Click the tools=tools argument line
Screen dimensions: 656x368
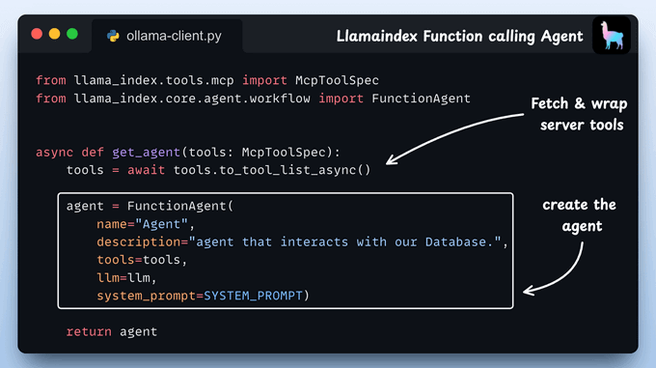point(142,260)
